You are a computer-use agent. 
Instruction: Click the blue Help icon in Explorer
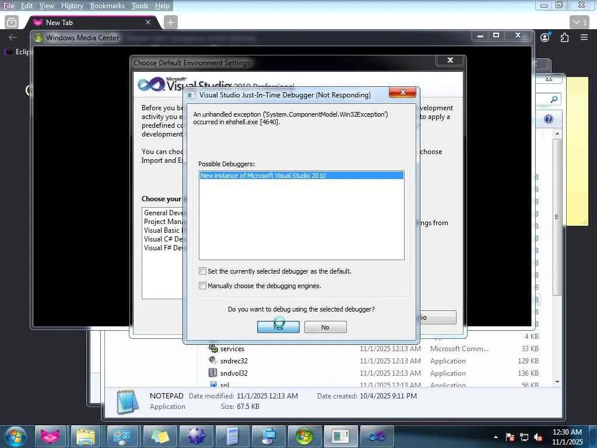548,119
